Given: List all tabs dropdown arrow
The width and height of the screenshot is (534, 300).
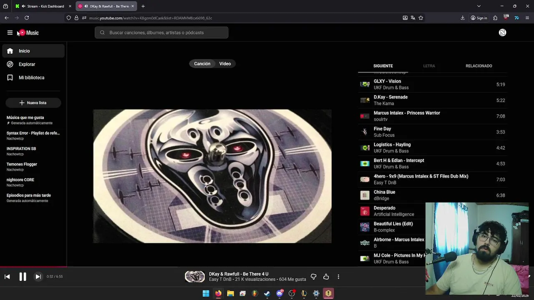Looking at the screenshot, I should point(479,6).
